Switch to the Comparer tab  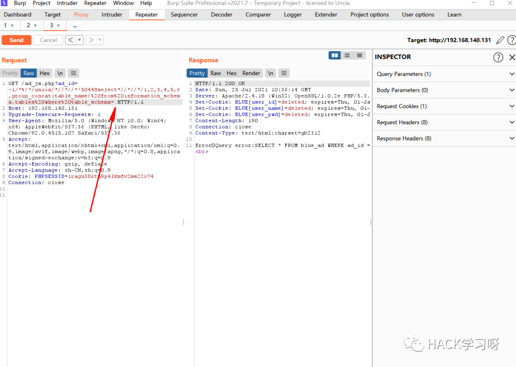click(258, 15)
